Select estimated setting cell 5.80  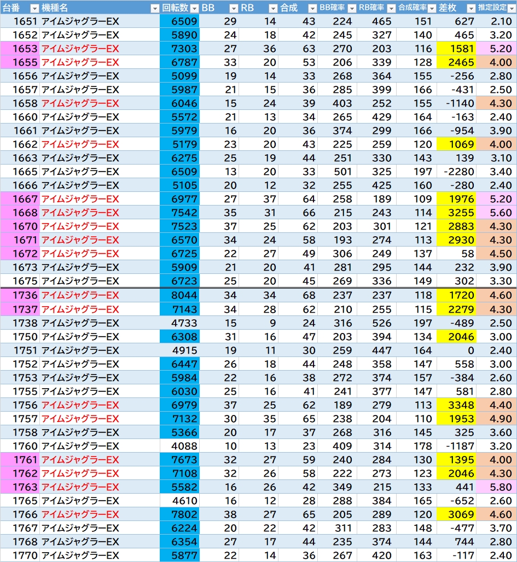click(497, 487)
